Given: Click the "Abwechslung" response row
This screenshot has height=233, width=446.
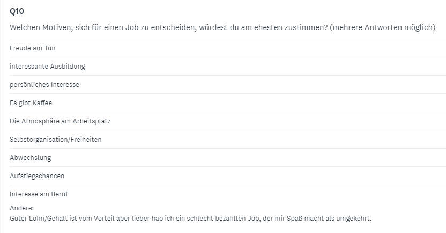Looking at the screenshot, I should (31, 158).
